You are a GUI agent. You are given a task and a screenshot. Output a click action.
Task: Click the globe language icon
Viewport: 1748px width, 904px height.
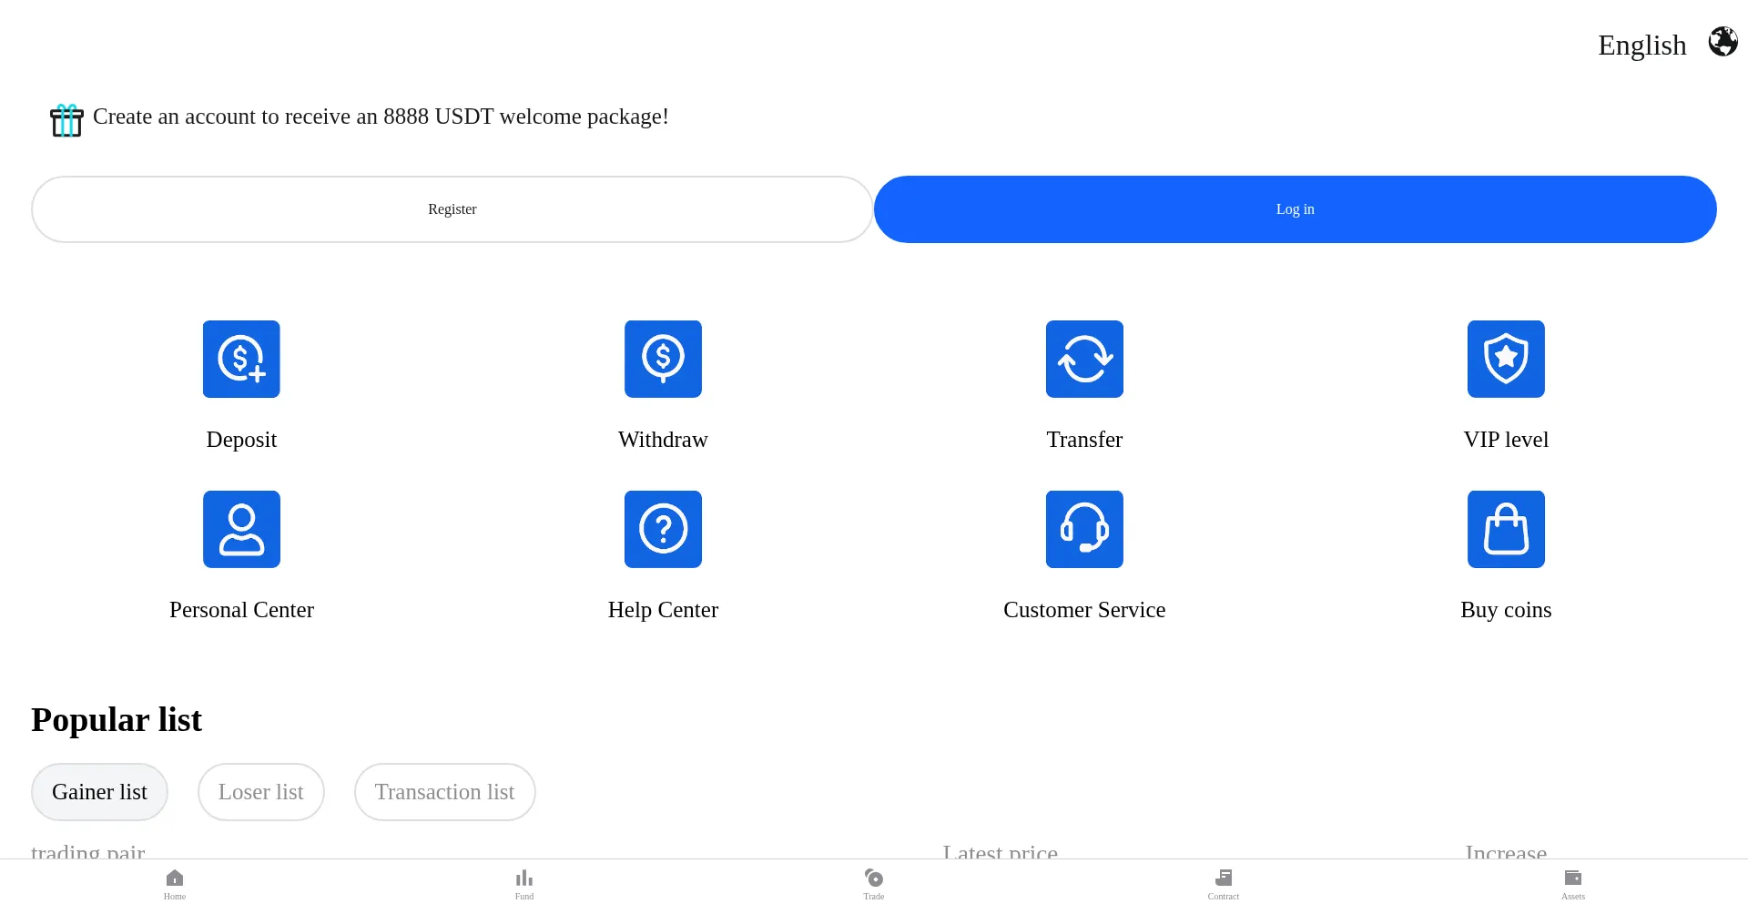[x=1723, y=42]
